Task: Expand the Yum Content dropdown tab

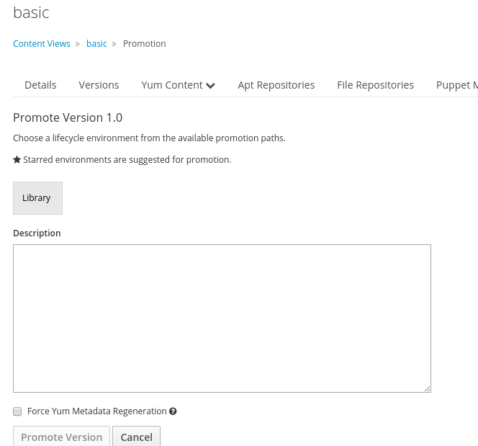Action: tap(178, 85)
